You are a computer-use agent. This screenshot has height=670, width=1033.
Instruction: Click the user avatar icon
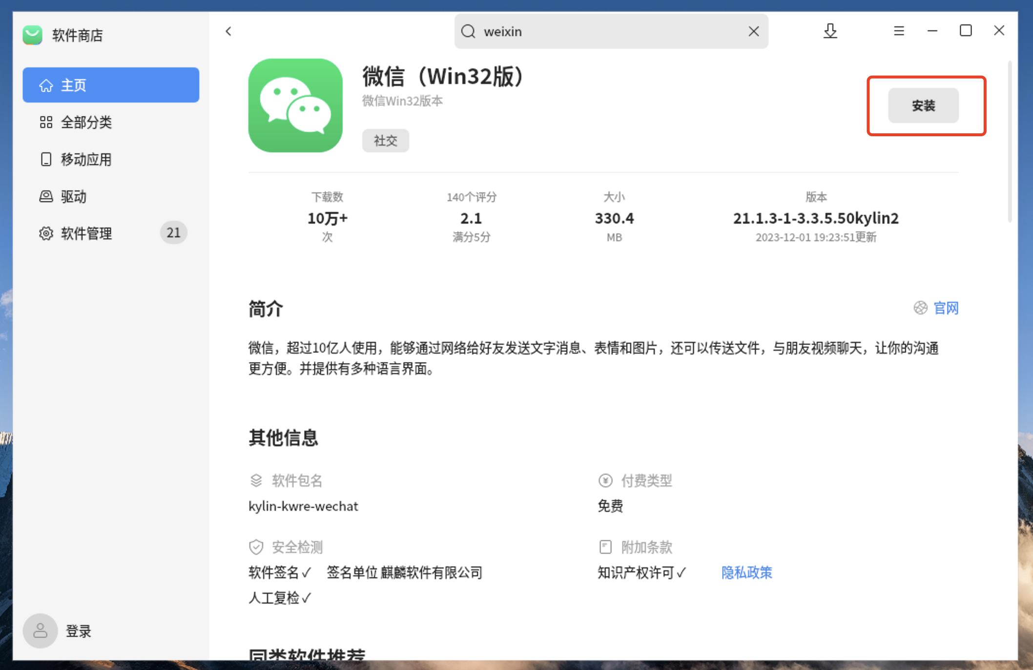pos(40,630)
